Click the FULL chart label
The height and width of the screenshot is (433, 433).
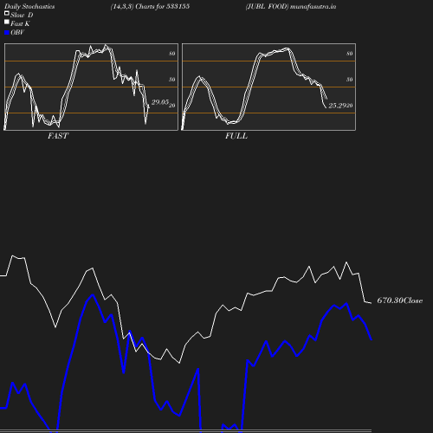pyautogui.click(x=236, y=136)
